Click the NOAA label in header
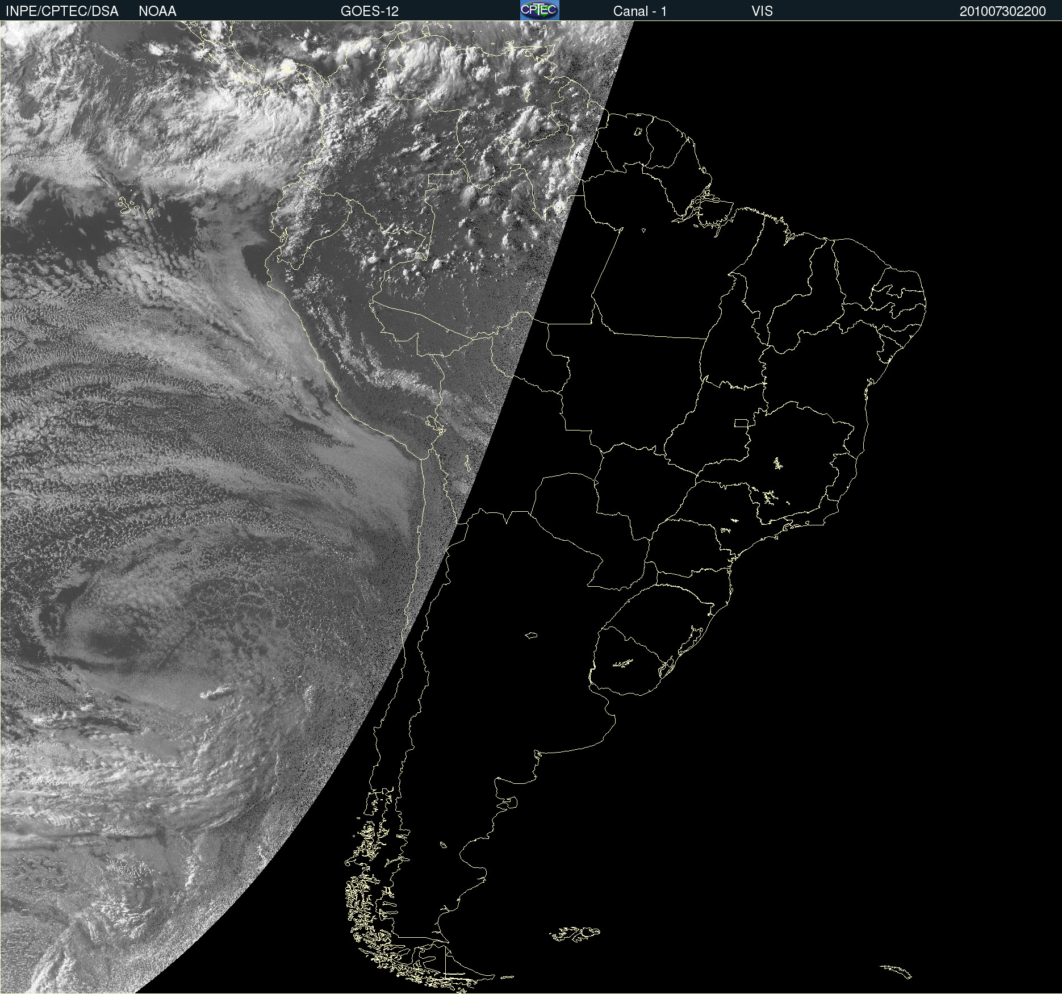Screen dimensions: 1062x994 (157, 11)
